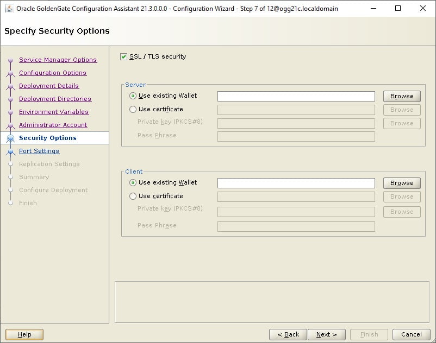Click the Port Settings step bullet icon
This screenshot has height=343, width=436.
point(10,151)
